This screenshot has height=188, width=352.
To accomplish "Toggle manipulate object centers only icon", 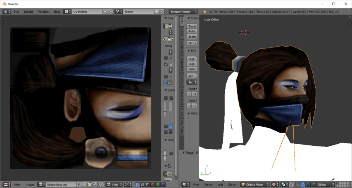I will 291,184.
